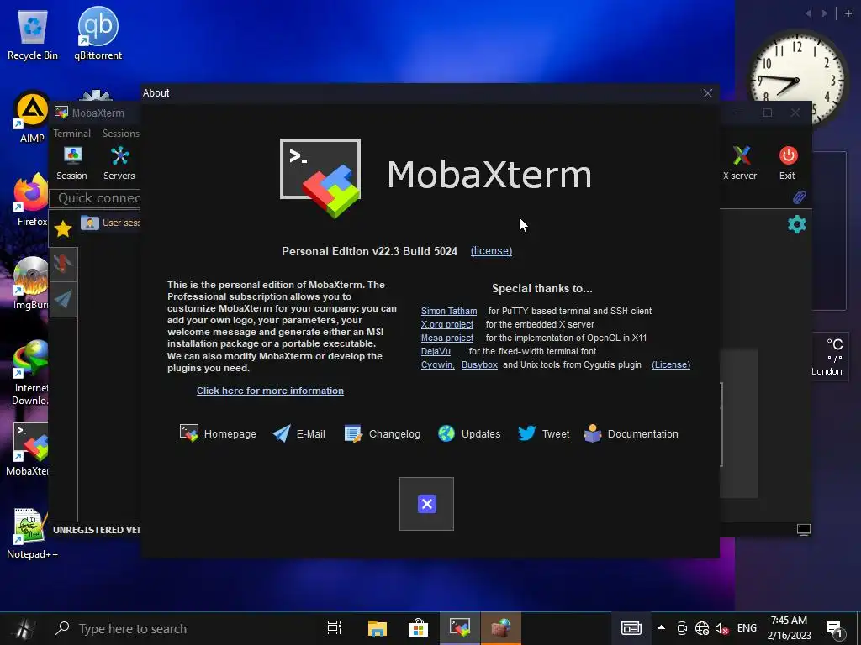Click the X server icon in MobaXterm toolbar
The width and height of the screenshot is (861, 645).
pyautogui.click(x=740, y=164)
